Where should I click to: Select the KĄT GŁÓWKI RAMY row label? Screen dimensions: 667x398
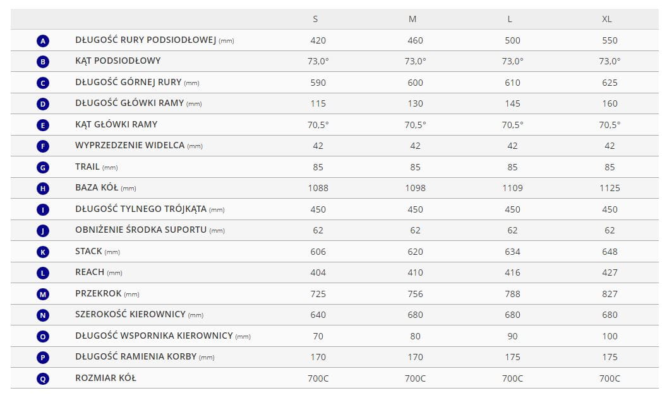116,124
